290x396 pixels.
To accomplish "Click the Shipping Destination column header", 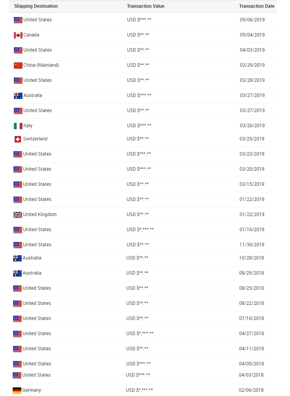I will [36, 6].
